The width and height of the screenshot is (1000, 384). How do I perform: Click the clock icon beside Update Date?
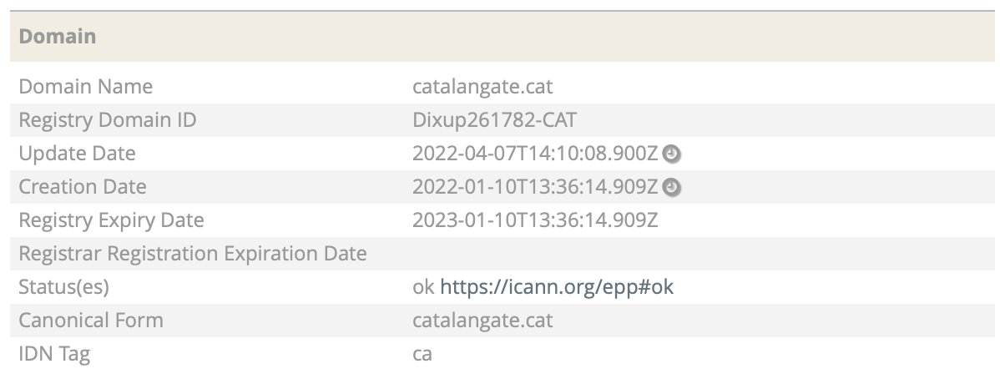coord(672,154)
